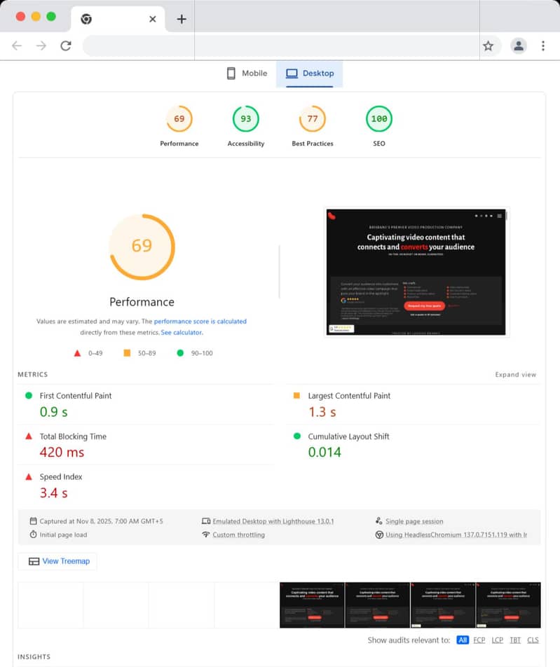
Task: Click the stopwatch icon by 'Initial page load'
Action: 33,535
